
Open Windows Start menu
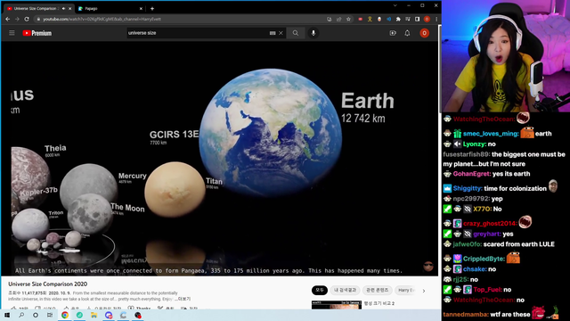(x=7, y=315)
